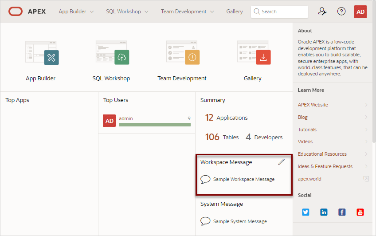376x236 pixels.
Task: Open the AD account menu
Action: tap(360, 12)
